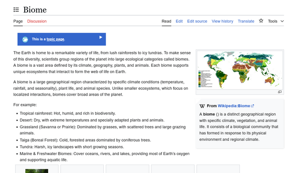The image size is (294, 173).
Task: Open the Edit source tab
Action: 197,21
